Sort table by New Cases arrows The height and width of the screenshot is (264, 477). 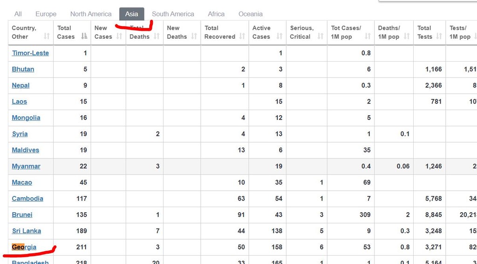tap(119, 36)
